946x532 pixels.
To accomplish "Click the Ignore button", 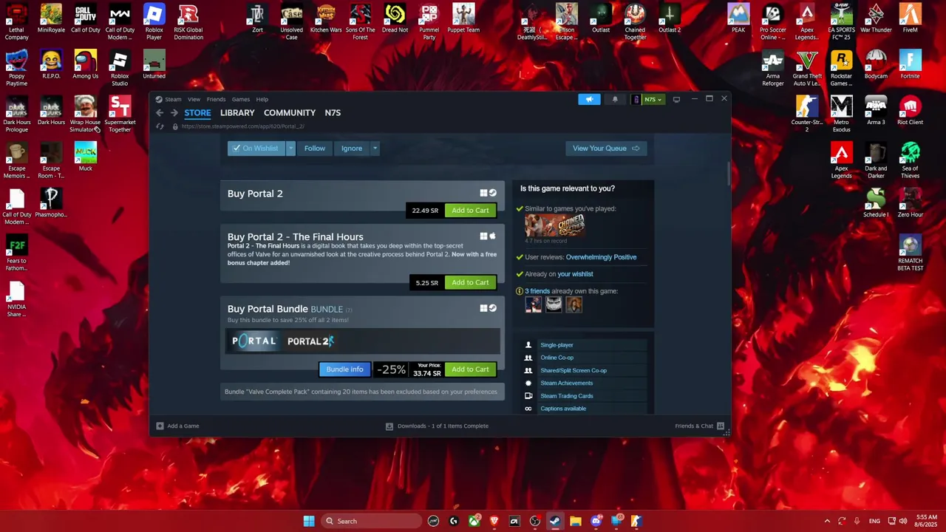I will 352,149.
